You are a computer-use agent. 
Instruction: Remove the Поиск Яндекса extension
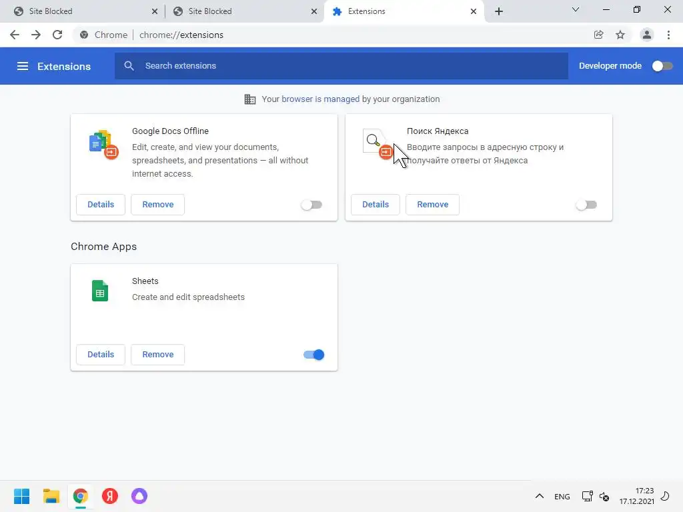(432, 205)
